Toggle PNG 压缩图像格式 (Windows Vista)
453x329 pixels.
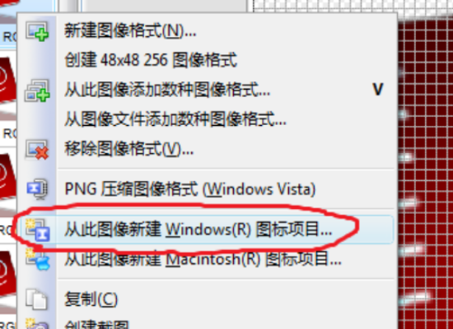coord(190,189)
